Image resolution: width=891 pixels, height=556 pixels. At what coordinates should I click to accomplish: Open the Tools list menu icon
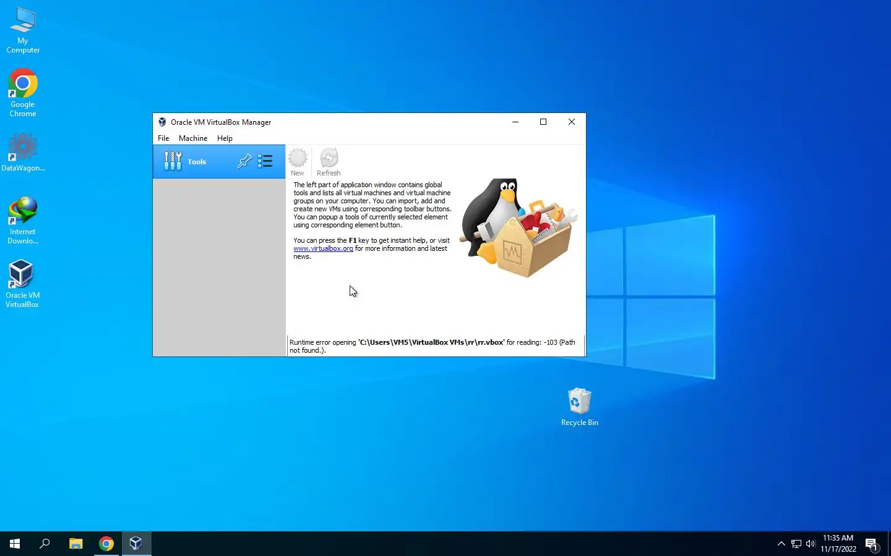(x=265, y=161)
